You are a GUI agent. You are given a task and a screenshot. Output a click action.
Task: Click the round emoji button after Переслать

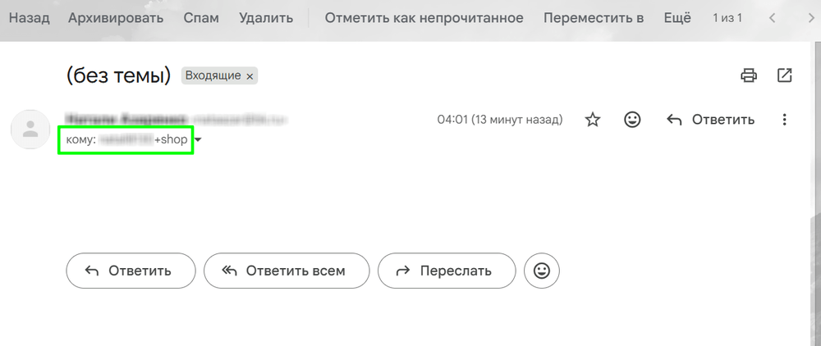(x=541, y=271)
